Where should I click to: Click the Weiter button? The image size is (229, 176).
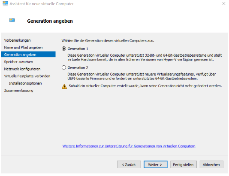[155, 164]
